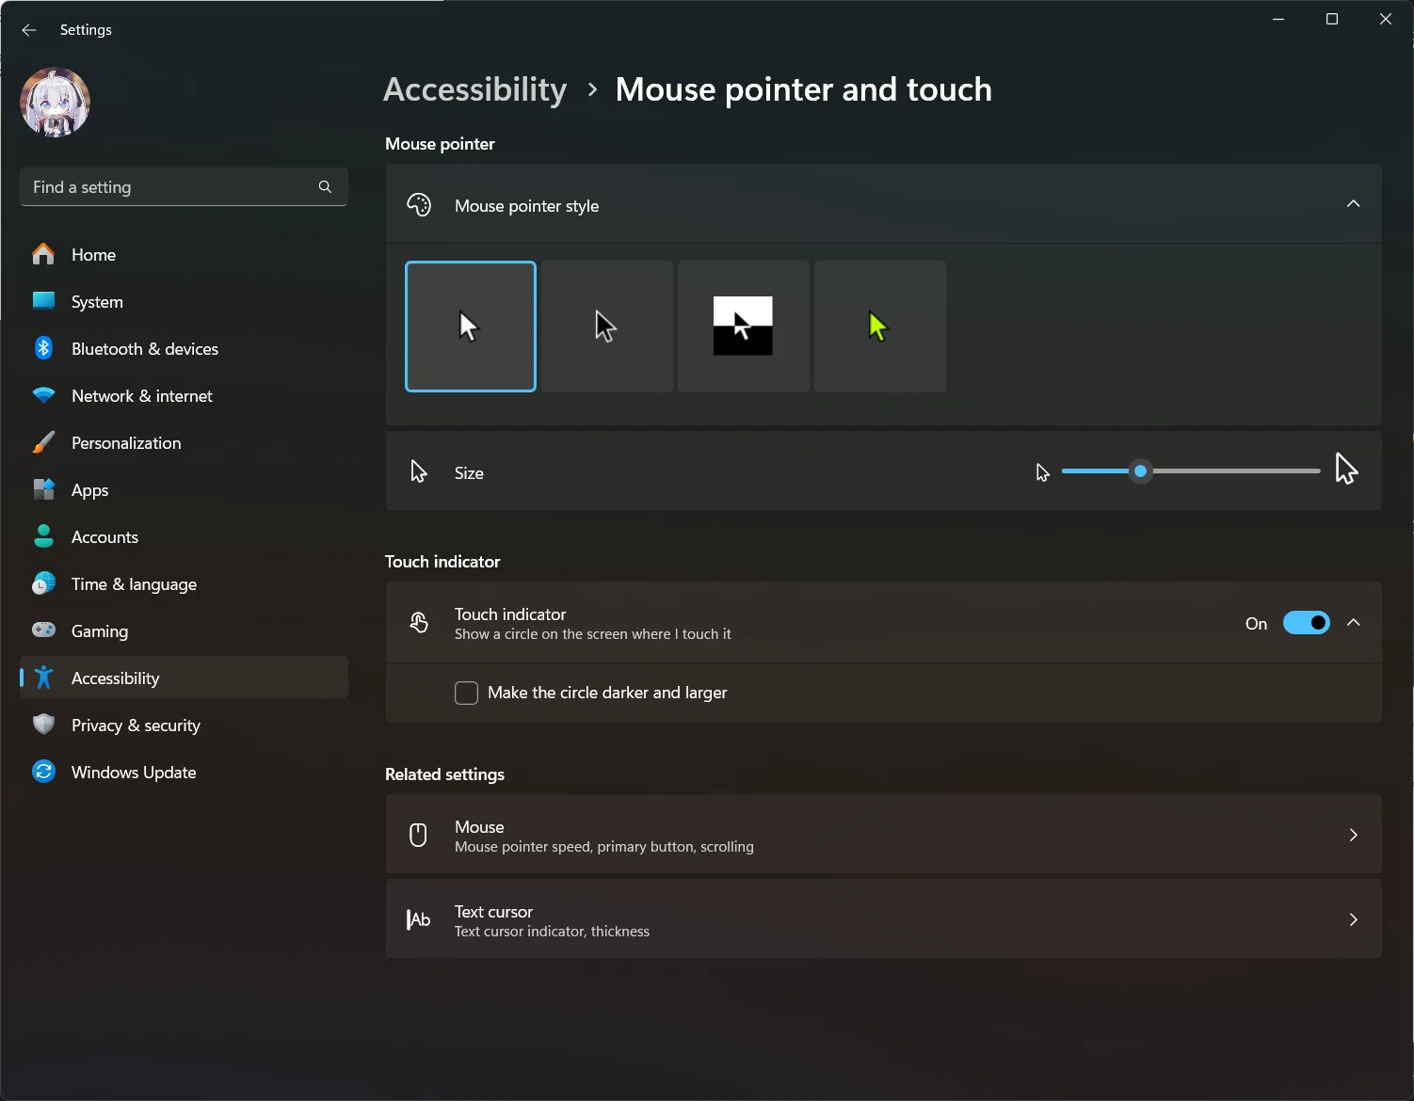The image size is (1414, 1101).
Task: Click the back arrow in Settings header
Action: [x=29, y=30]
